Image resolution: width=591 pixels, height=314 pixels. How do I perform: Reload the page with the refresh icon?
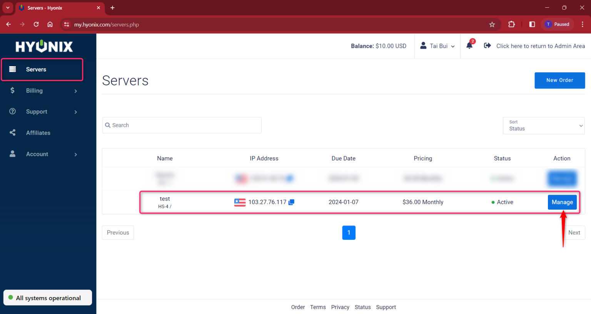(36, 25)
